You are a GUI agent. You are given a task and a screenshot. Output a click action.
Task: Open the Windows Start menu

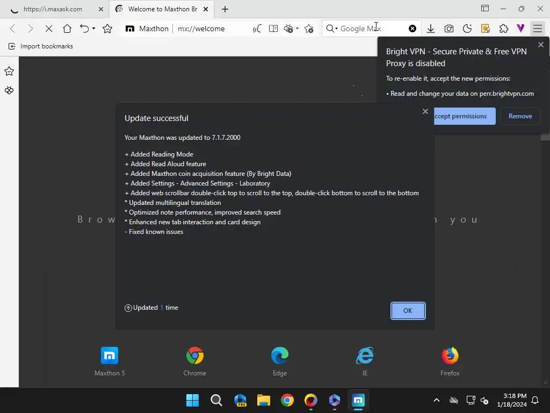coord(192,400)
